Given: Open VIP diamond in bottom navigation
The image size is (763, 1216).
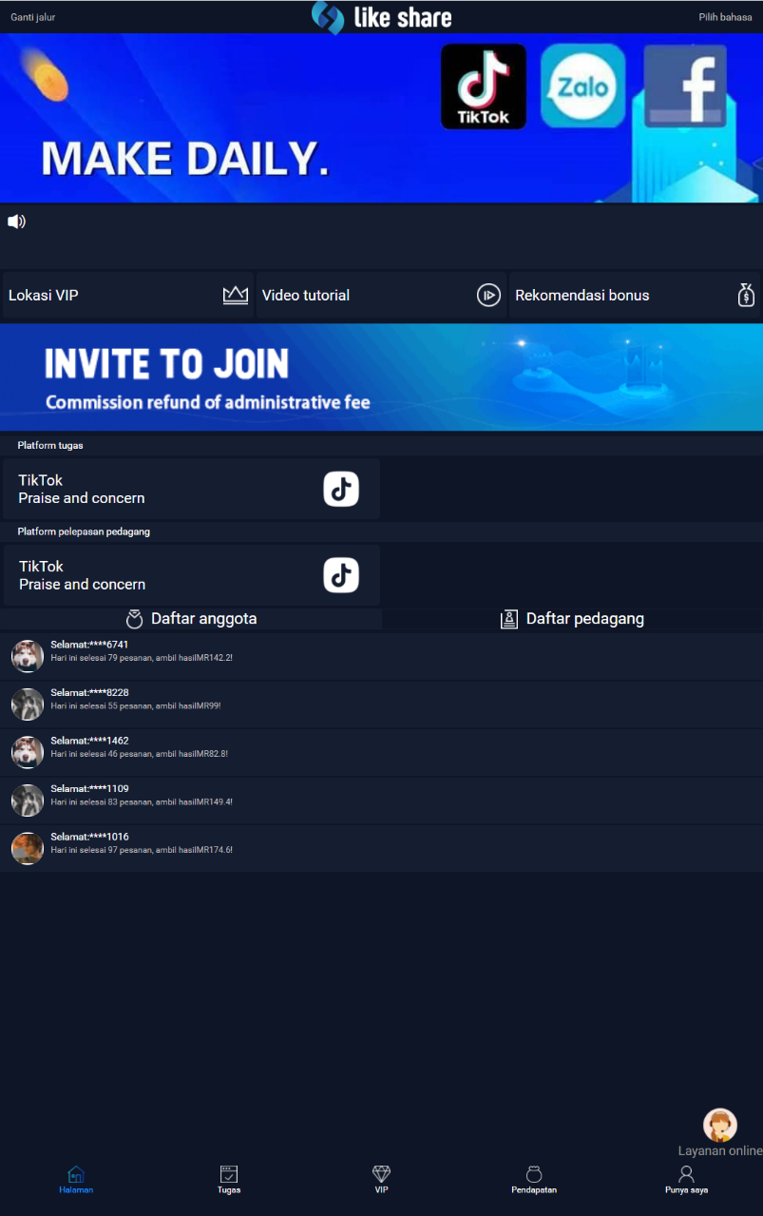Looking at the screenshot, I should (381, 1180).
